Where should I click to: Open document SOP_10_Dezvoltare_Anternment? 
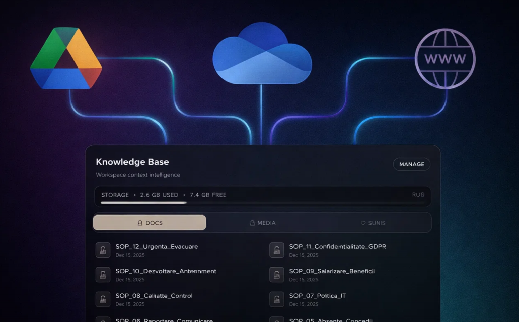166,271
